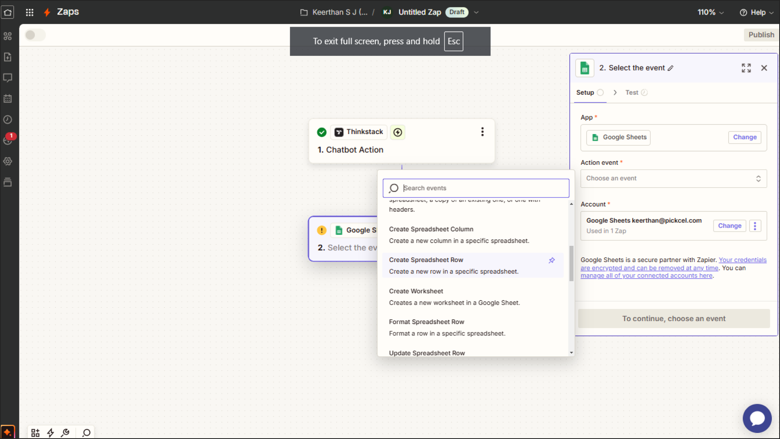Open the file import icon in sidebar
The image size is (780, 439).
coord(8,57)
